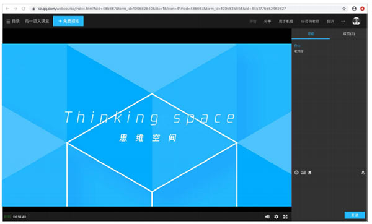The image size is (372, 224).
Task: Mute the video with the speaker icon
Action: tap(267, 217)
